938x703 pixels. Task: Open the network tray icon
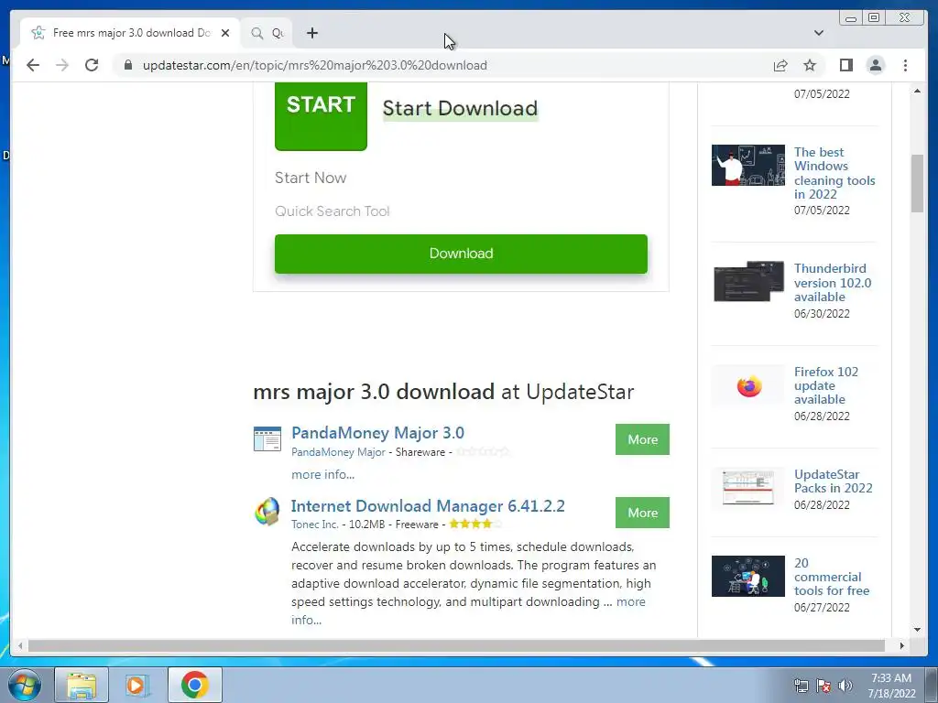[801, 686]
